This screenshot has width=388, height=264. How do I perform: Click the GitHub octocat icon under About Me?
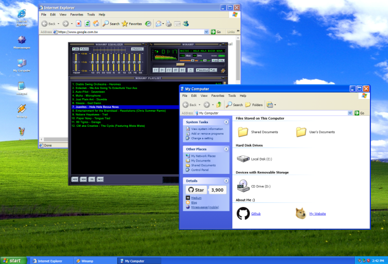click(x=243, y=213)
